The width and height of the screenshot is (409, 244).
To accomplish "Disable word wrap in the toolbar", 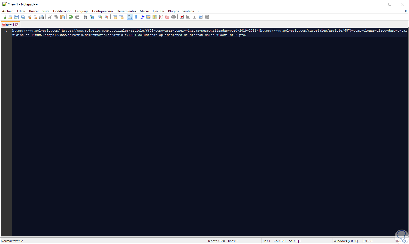I will 130,17.
